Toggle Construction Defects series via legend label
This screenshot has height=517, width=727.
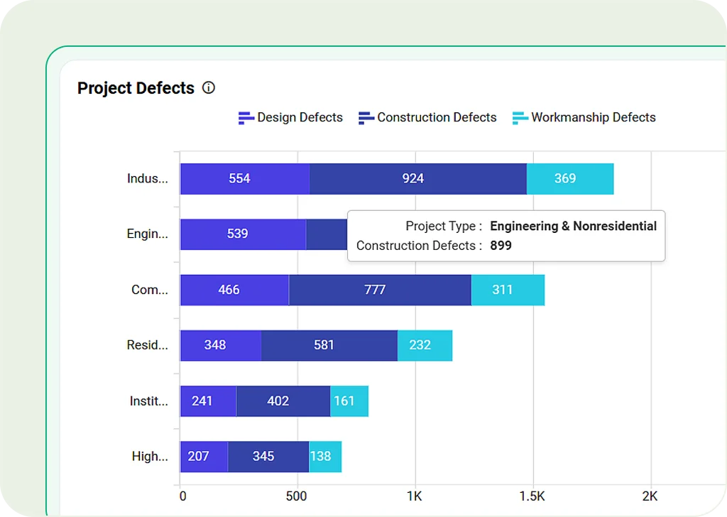coord(437,118)
